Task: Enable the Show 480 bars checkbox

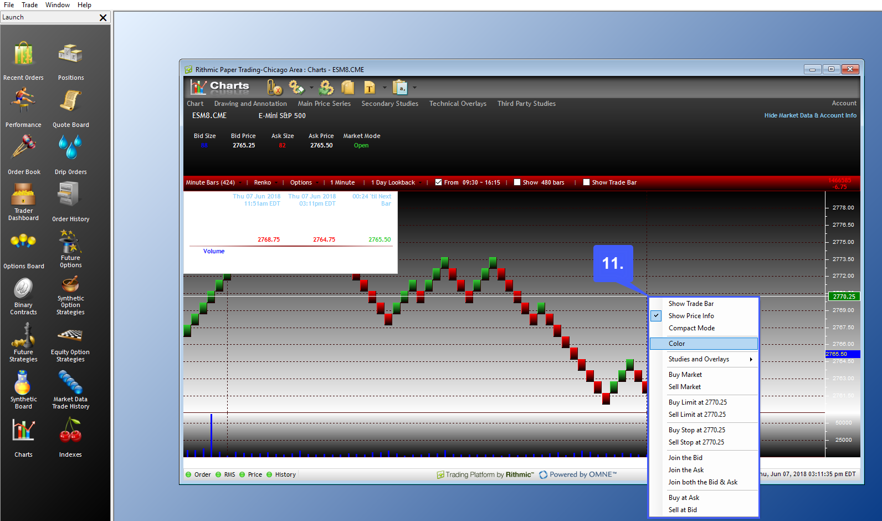Action: pyautogui.click(x=517, y=182)
